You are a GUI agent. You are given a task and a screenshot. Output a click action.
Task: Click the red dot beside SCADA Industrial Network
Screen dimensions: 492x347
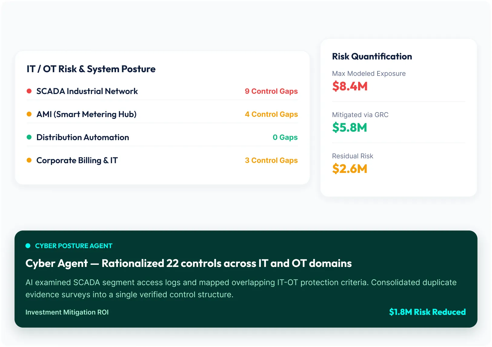pos(29,91)
